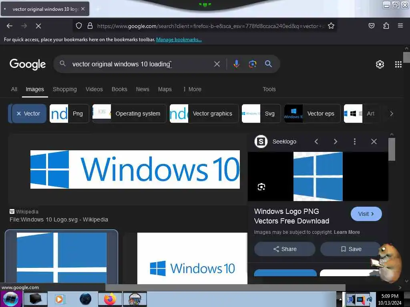Image resolution: width=410 pixels, height=307 pixels.
Task: Open Google quick settings gear
Action: pyautogui.click(x=380, y=64)
